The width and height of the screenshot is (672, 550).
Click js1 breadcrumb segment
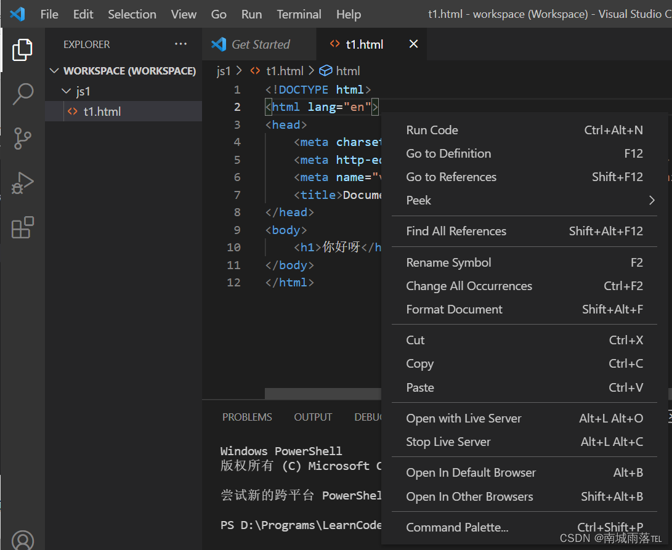point(224,71)
